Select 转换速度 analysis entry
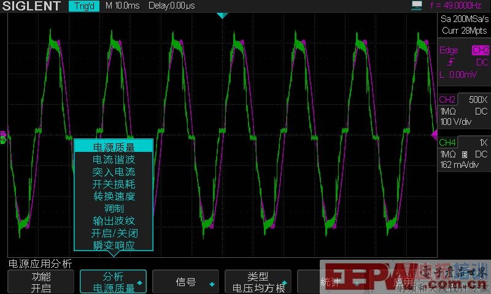Viewport: 491px width, 294px height. 114,196
